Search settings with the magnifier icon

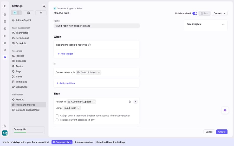pyautogui.click(x=44, y=6)
